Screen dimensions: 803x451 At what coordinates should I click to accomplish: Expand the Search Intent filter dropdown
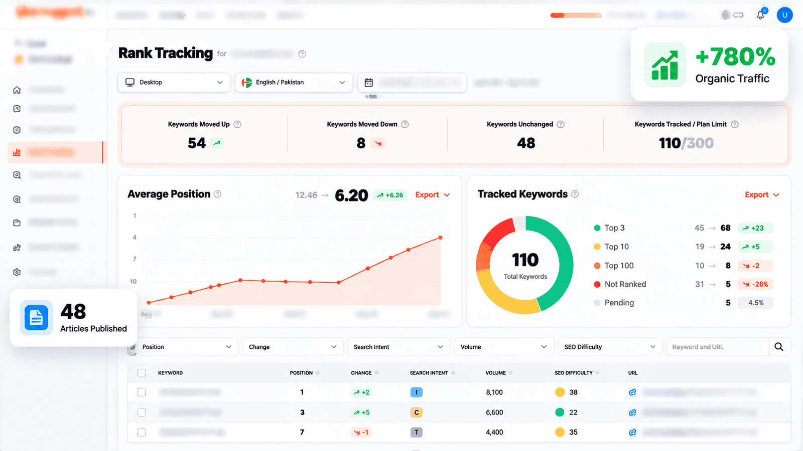click(x=398, y=347)
